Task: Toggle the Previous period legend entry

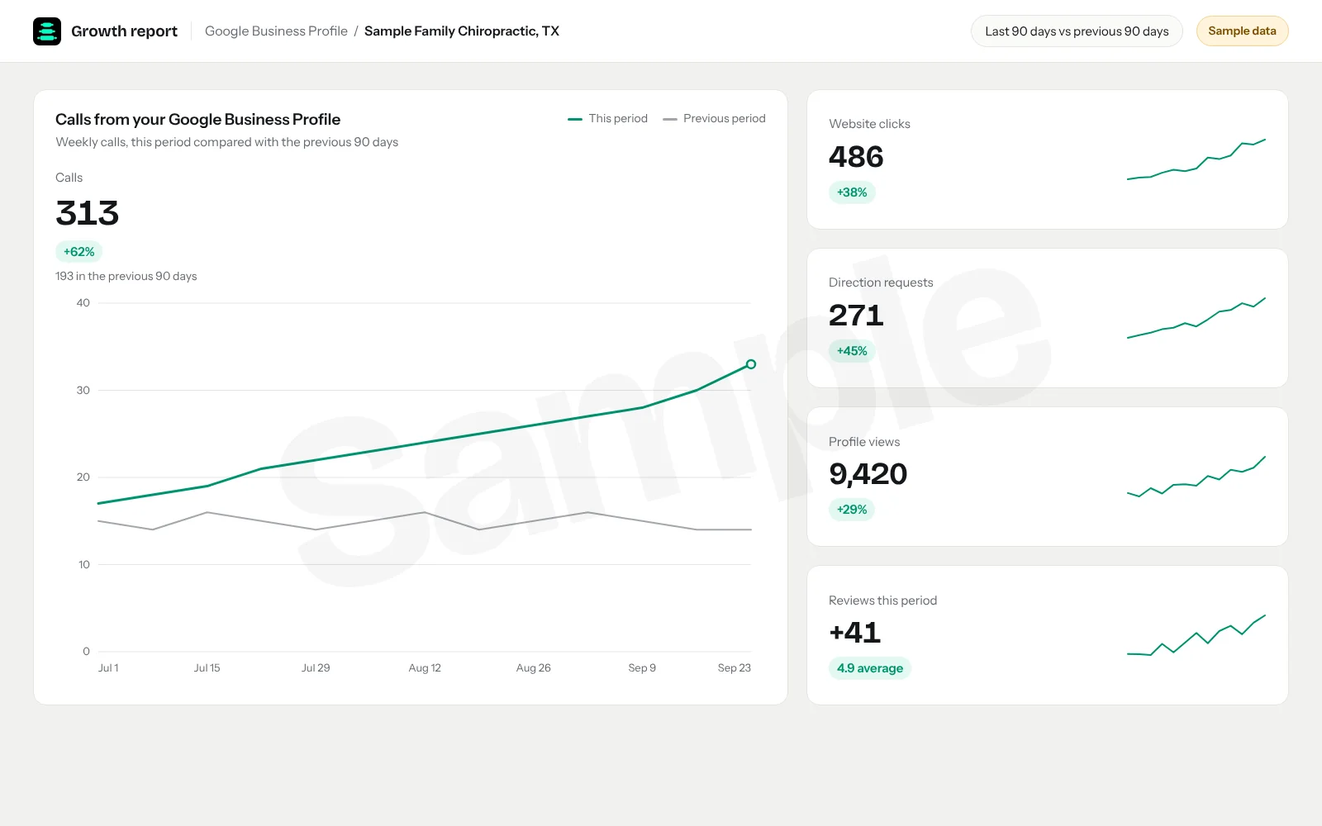Action: (714, 119)
